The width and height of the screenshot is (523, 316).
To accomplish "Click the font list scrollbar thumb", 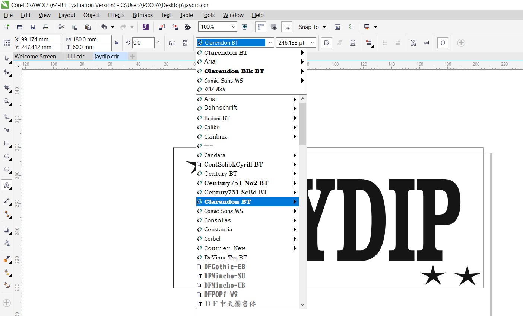I will pos(302,124).
